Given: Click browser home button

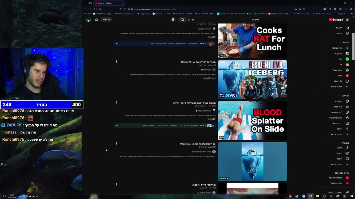Looking at the screenshot, I should click(100, 9).
